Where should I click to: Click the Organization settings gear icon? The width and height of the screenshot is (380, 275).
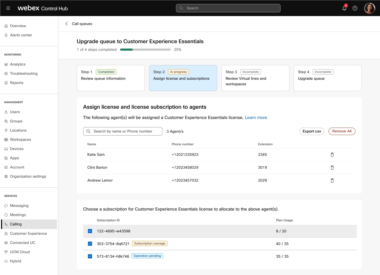(x=6, y=177)
